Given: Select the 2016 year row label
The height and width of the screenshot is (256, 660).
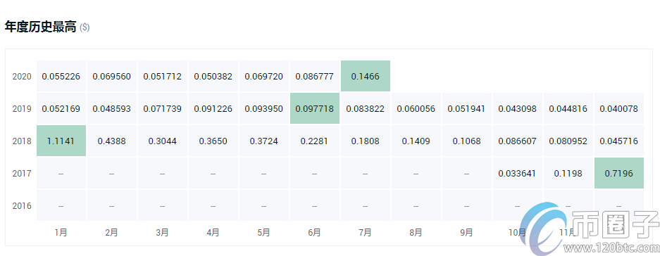Looking at the screenshot, I should 22,205.
